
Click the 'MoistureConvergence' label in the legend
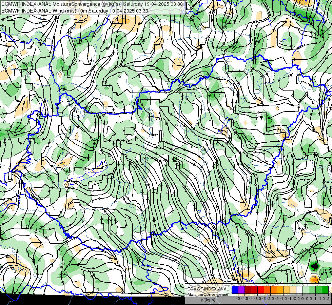coord(208,294)
